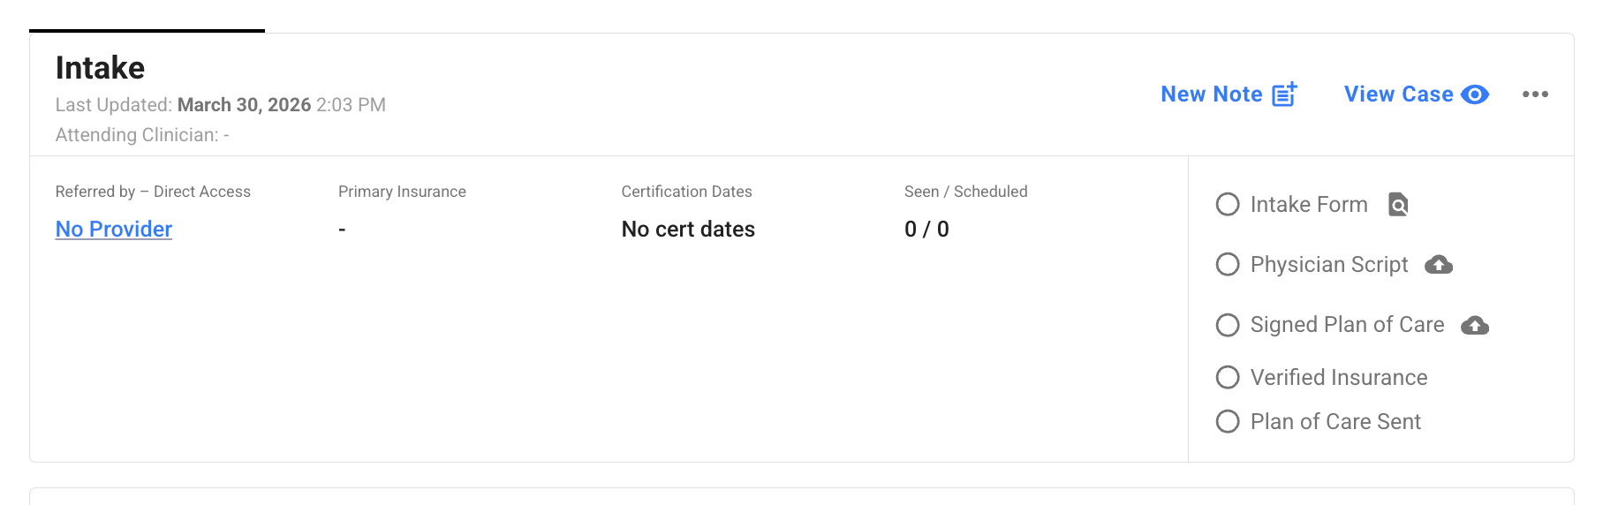Click the Intake Form preview magnifier icon
The image size is (1618, 505).
click(x=1398, y=205)
